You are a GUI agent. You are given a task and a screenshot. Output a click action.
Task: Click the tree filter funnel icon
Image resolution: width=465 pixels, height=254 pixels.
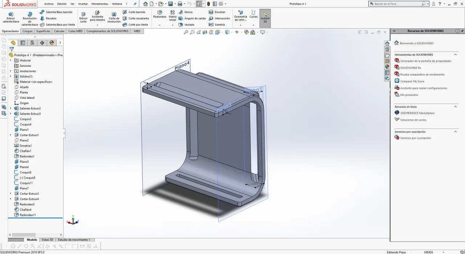pyautogui.click(x=12, y=49)
